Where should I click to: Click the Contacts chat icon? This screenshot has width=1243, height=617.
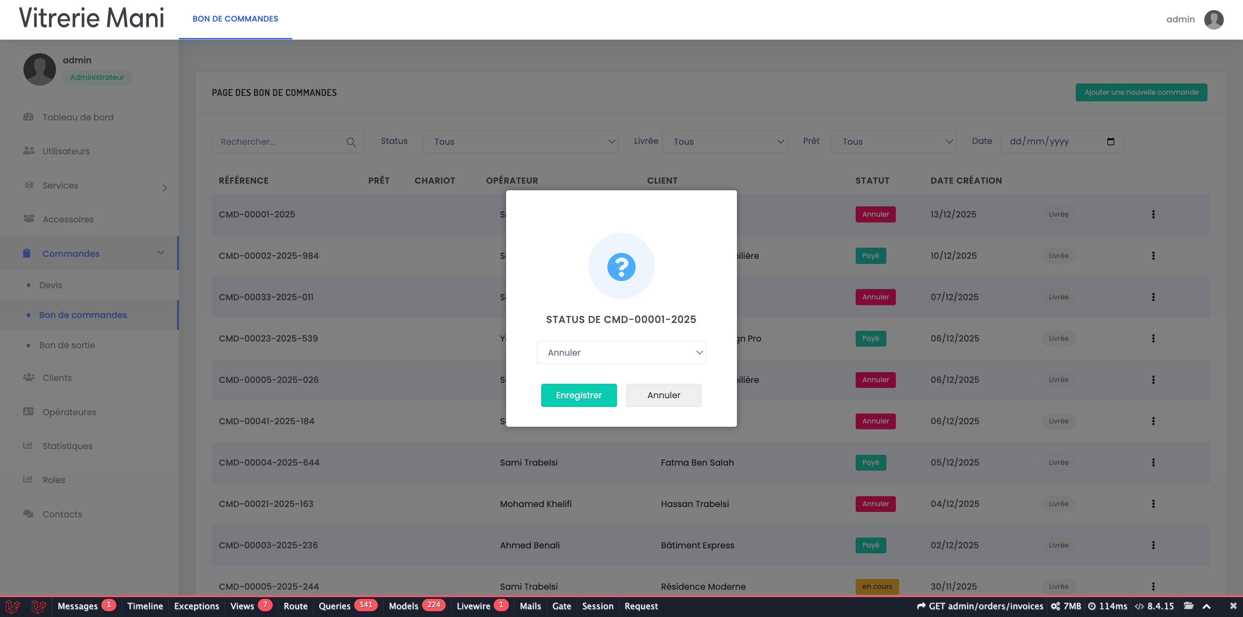click(29, 513)
